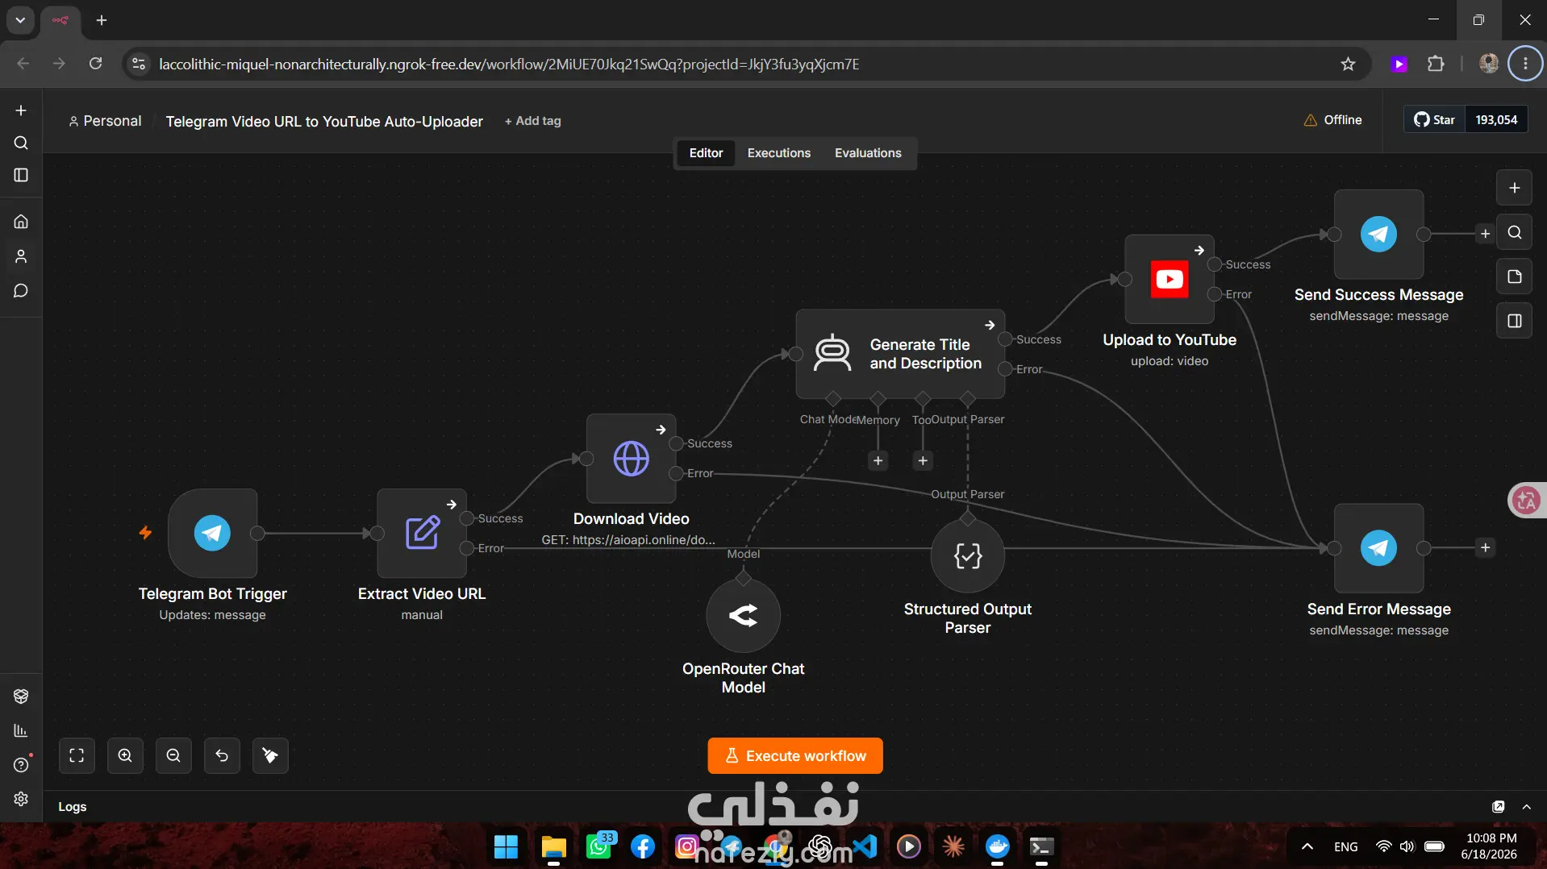The image size is (1547, 869).
Task: Edit the workflow name title
Action: pyautogui.click(x=324, y=121)
